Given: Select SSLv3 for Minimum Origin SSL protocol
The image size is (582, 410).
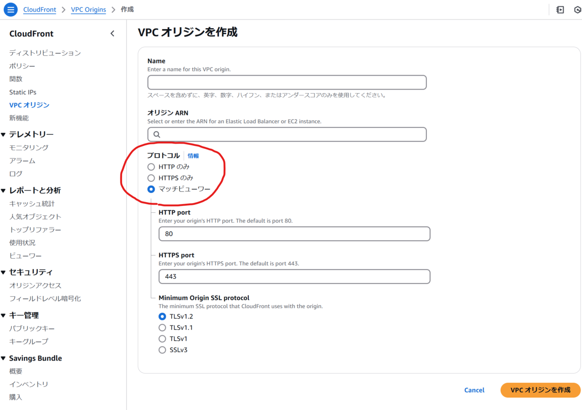Looking at the screenshot, I should pos(162,349).
